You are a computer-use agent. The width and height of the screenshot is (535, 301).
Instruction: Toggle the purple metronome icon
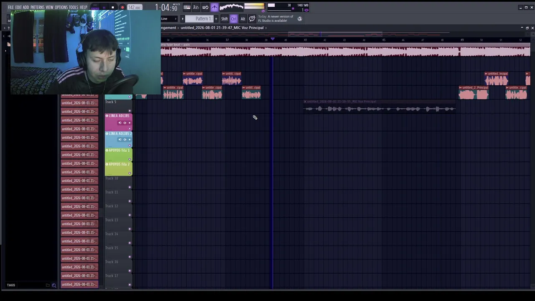(214, 8)
